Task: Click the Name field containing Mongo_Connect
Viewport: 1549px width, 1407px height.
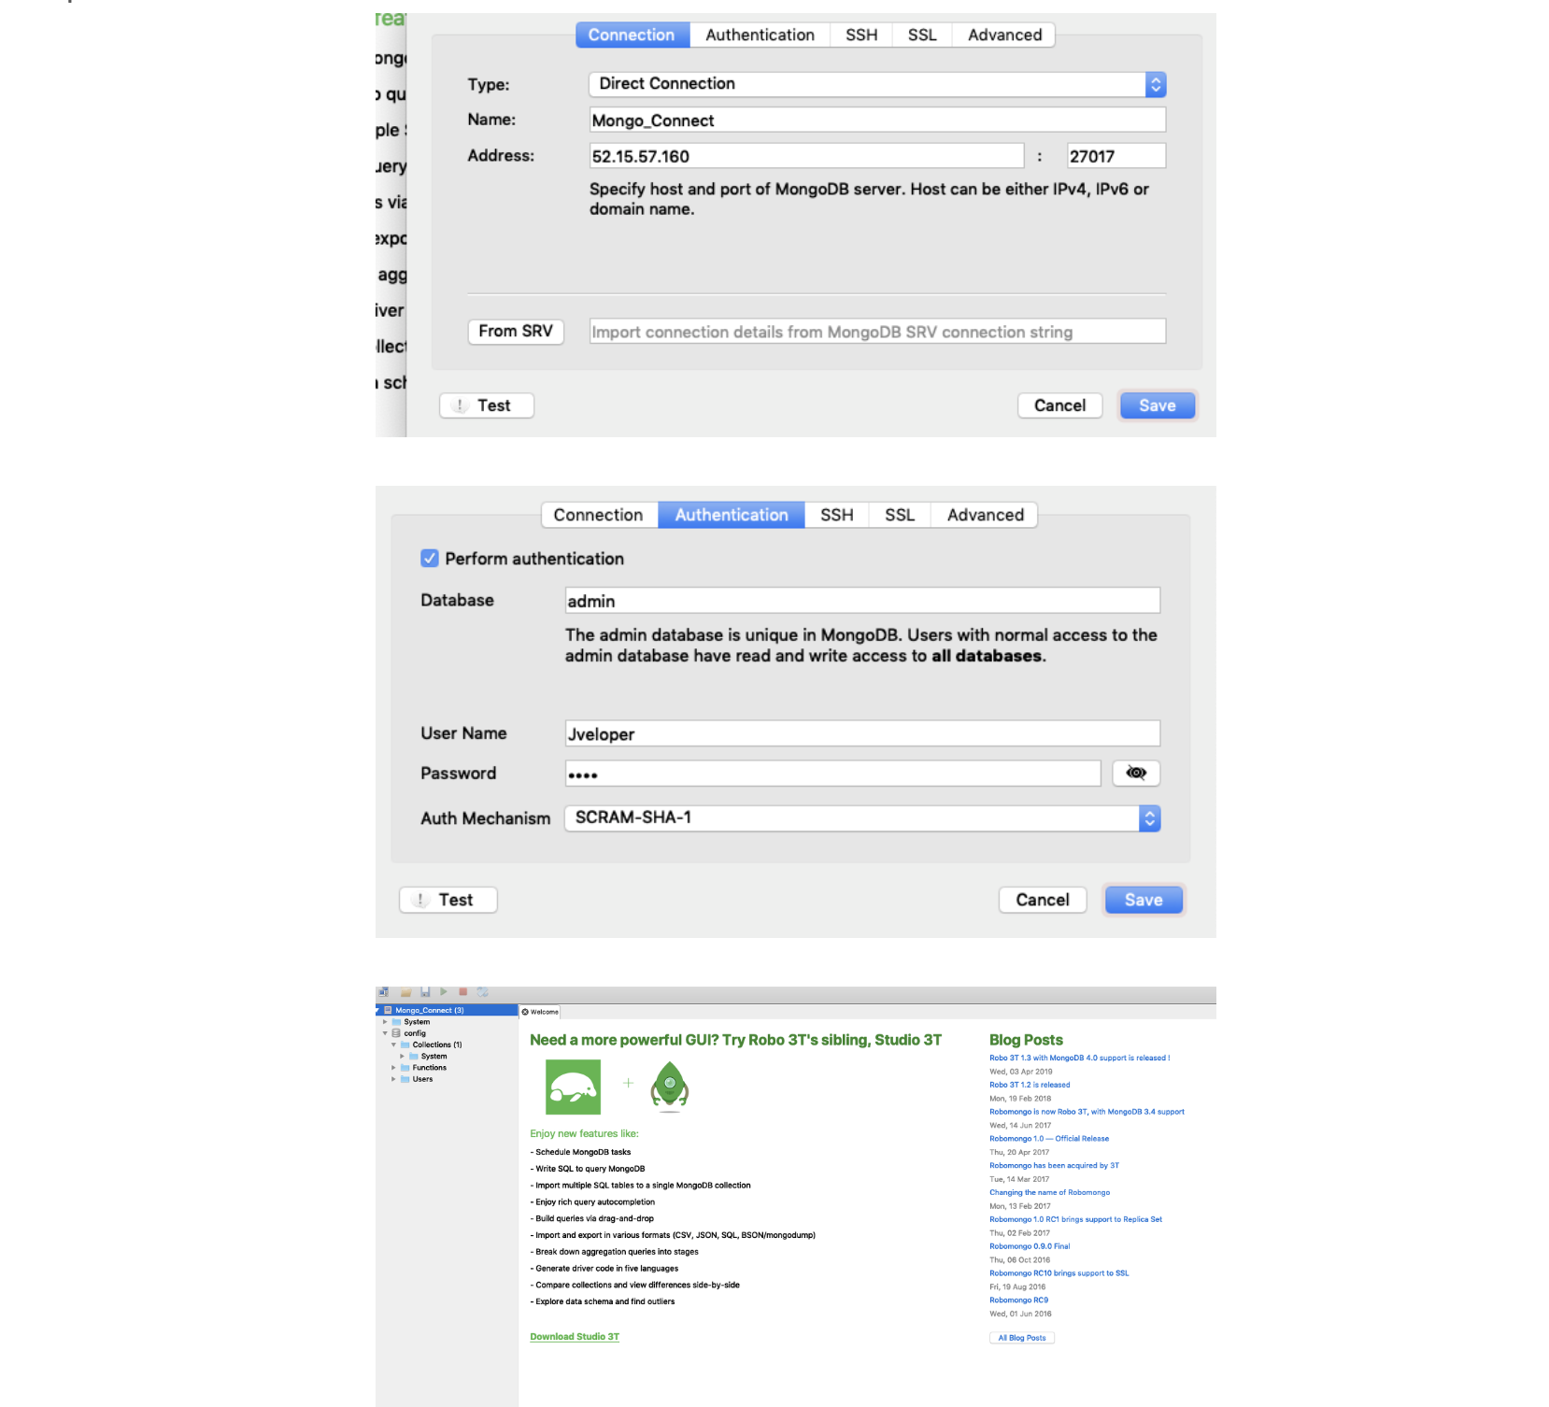Action: coord(877,120)
